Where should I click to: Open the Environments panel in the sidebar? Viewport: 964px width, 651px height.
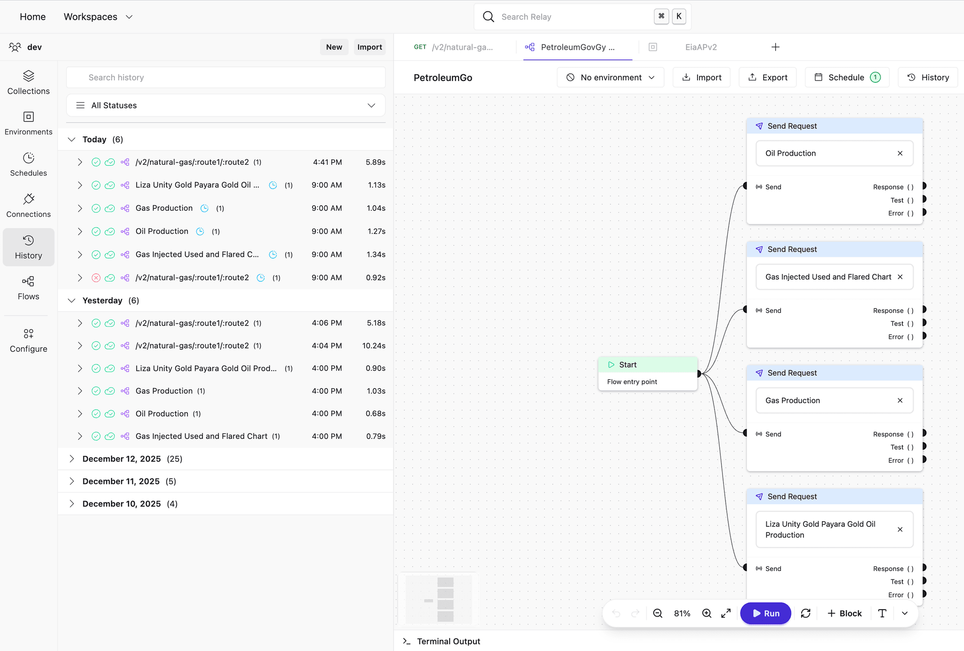28,123
